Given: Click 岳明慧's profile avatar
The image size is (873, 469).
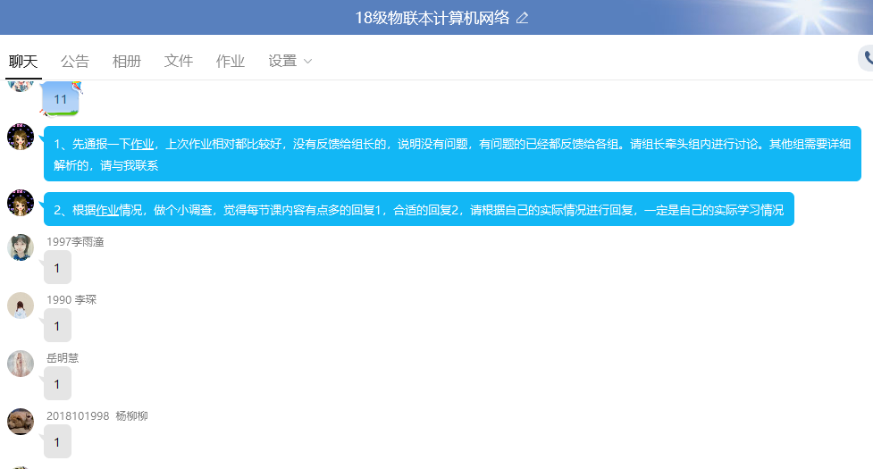Looking at the screenshot, I should click(x=21, y=364).
